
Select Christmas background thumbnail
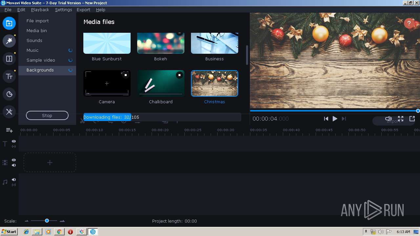click(215, 83)
